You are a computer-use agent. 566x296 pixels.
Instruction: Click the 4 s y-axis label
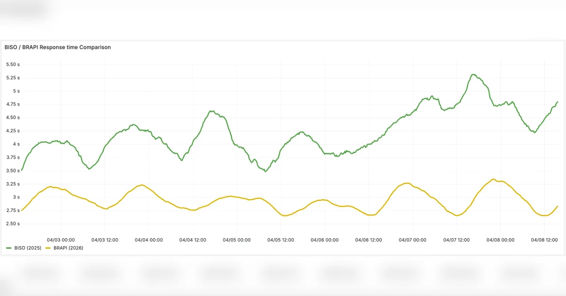(x=16, y=144)
